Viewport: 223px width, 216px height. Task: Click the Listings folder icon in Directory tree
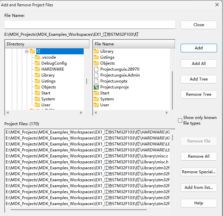(x=37, y=81)
